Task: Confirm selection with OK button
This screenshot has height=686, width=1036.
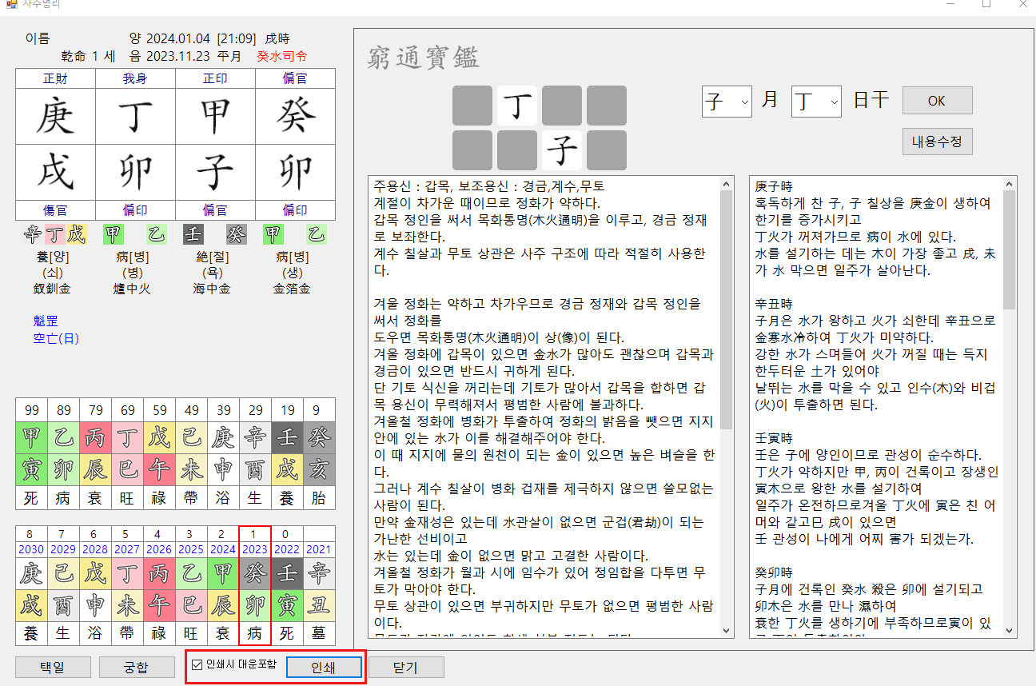Action: click(937, 101)
